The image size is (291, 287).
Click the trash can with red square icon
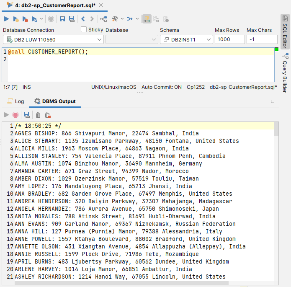pyautogui.click(x=48, y=115)
